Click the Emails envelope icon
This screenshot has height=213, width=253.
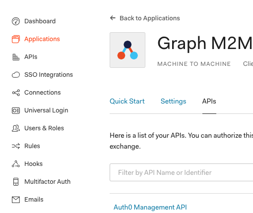pos(16,200)
